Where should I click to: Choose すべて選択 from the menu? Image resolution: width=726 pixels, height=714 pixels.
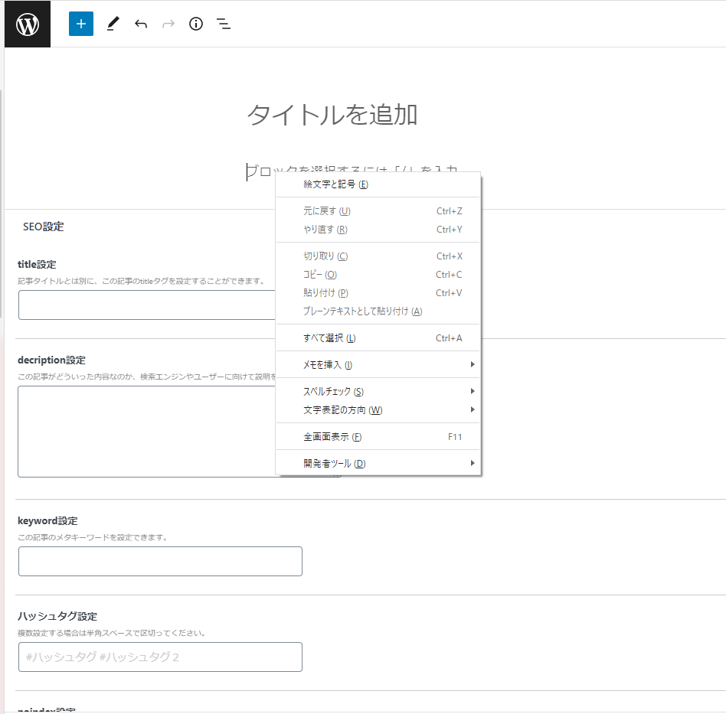coord(378,337)
